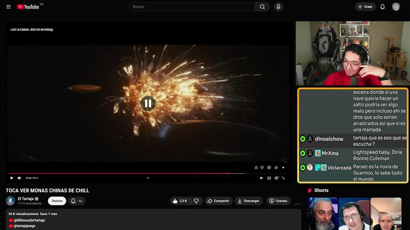Click green K badge beside MrXma
The height and width of the screenshot is (230, 410).
point(303,153)
